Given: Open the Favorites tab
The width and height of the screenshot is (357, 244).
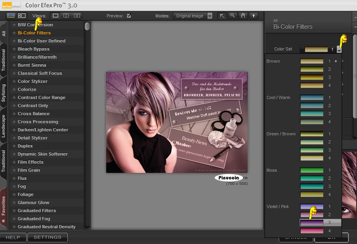Looking at the screenshot, I should tap(4, 206).
